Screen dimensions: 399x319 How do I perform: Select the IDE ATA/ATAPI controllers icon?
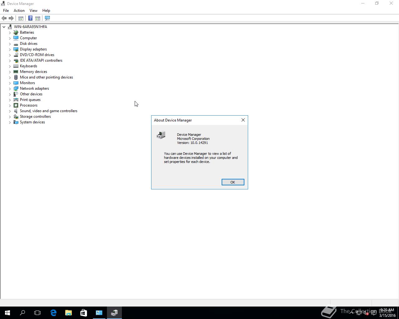tap(16, 60)
